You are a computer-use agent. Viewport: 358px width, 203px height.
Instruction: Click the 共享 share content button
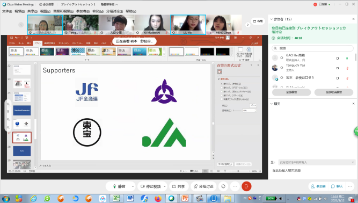(179, 186)
